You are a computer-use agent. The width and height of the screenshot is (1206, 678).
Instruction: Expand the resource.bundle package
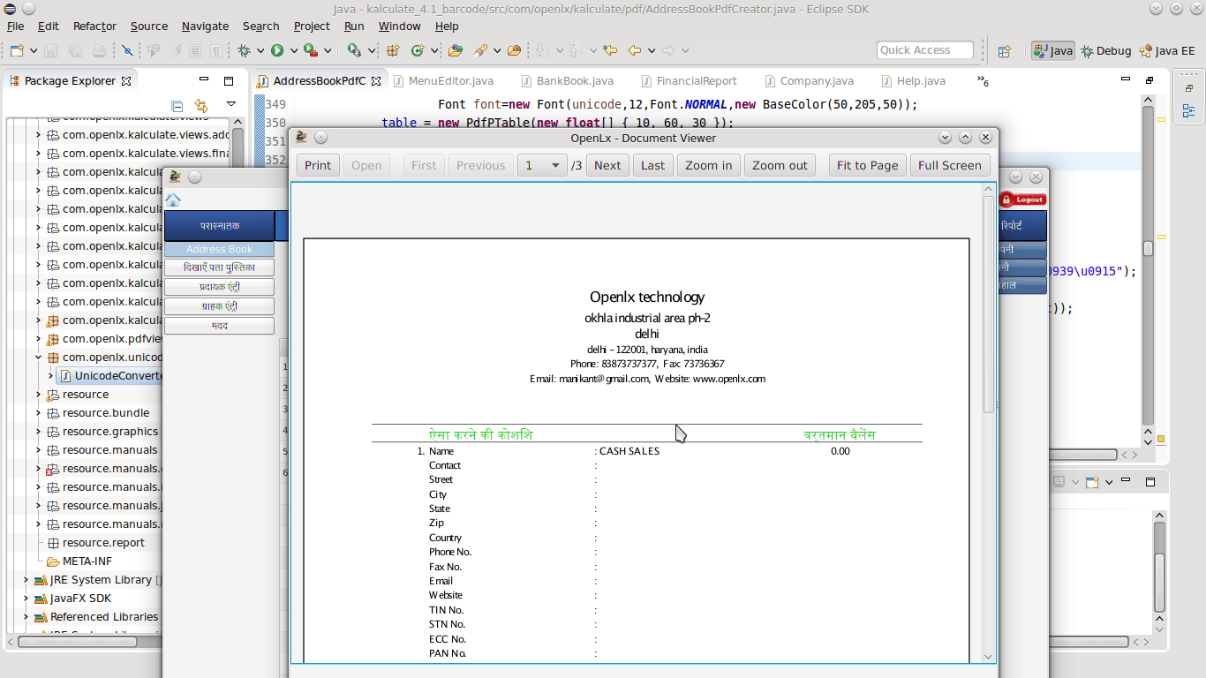pos(38,413)
